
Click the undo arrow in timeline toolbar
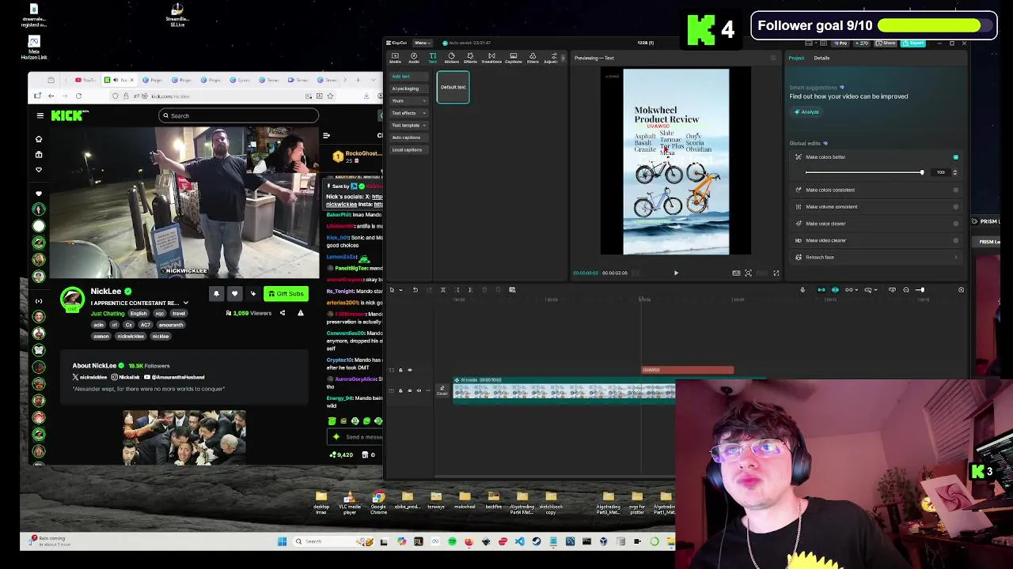pos(415,290)
